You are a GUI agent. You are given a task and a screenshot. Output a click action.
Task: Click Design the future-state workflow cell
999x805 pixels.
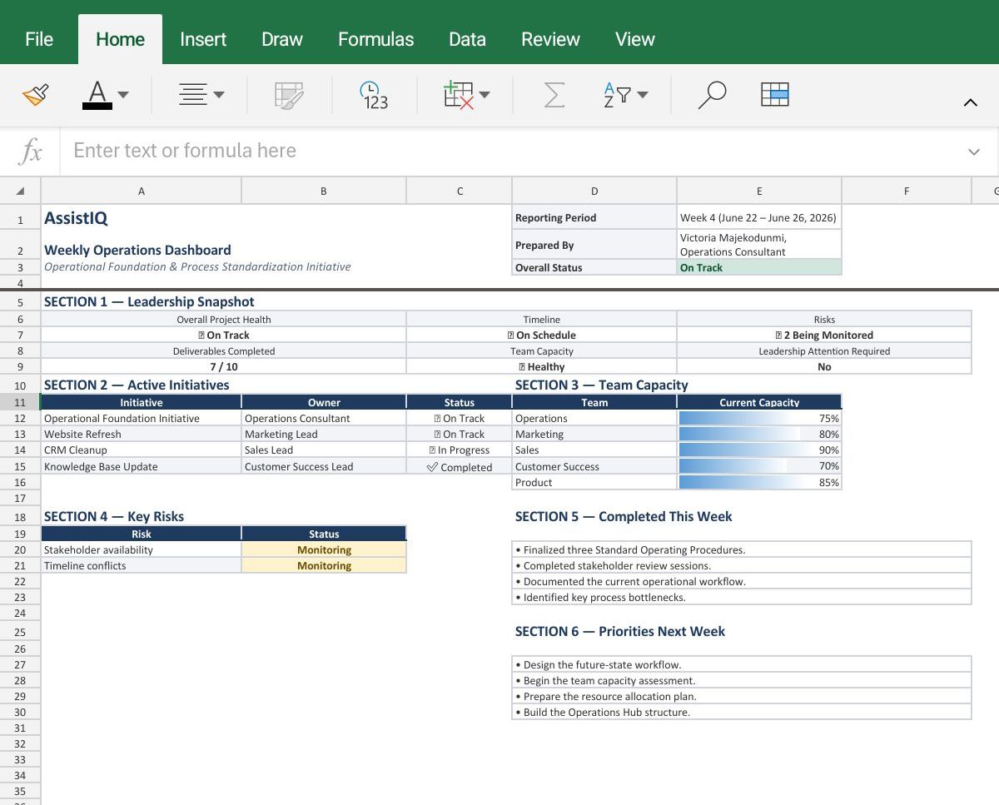point(741,664)
